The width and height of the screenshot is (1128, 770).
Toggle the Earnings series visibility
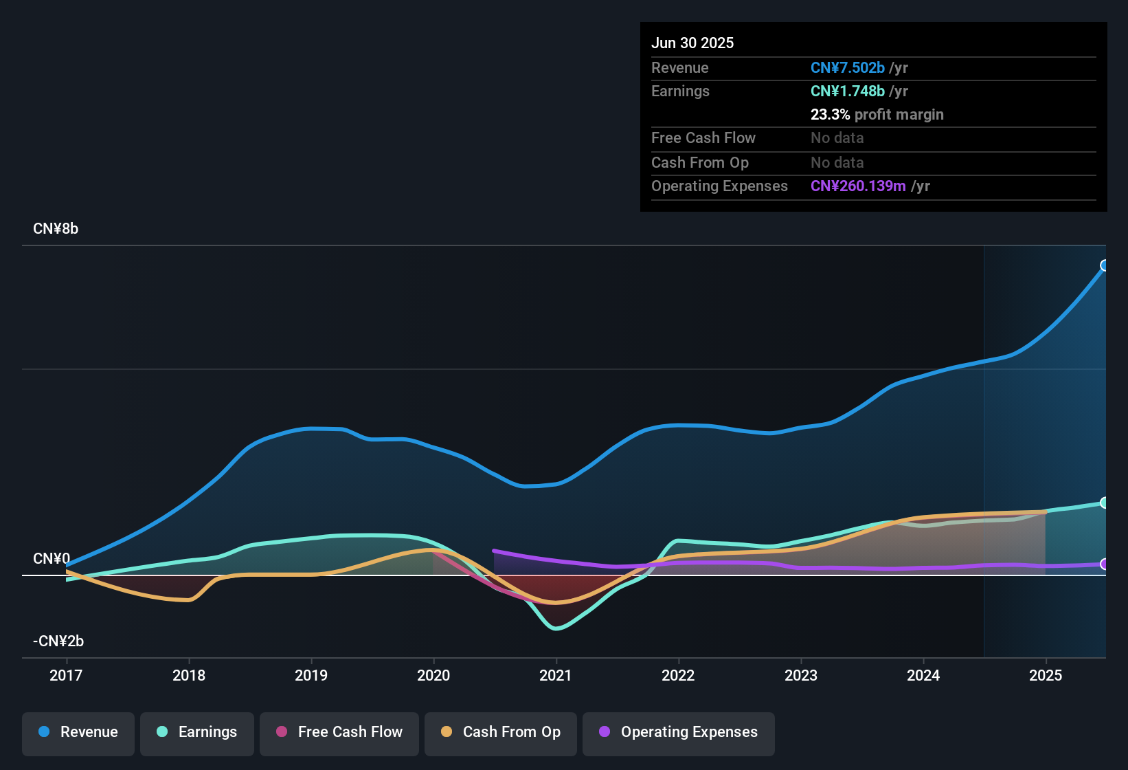click(196, 732)
